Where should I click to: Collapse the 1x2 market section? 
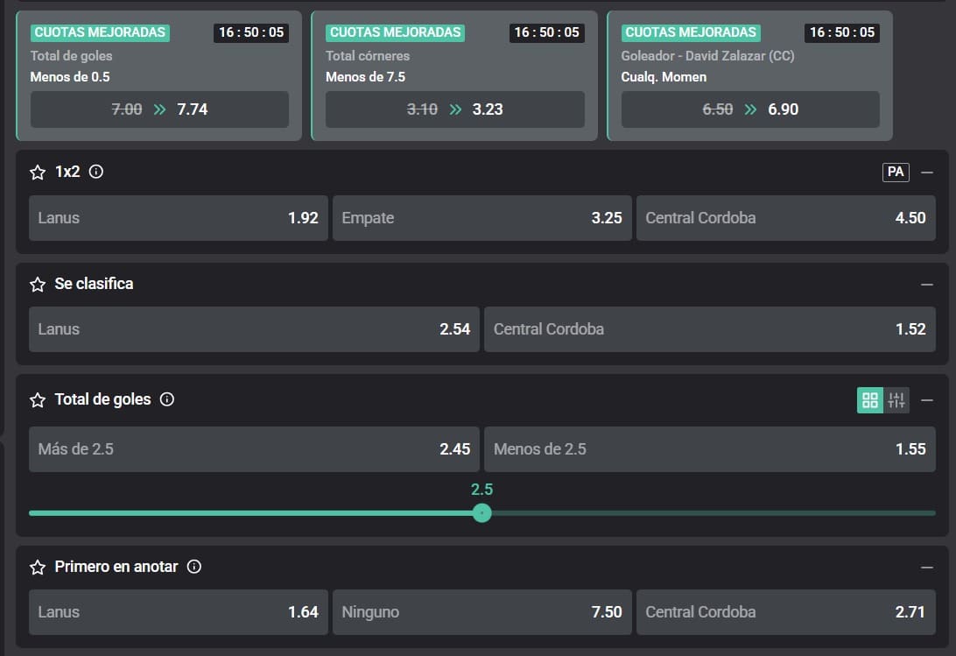click(x=927, y=173)
